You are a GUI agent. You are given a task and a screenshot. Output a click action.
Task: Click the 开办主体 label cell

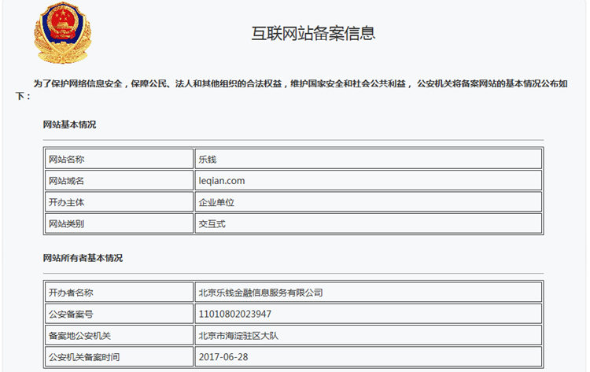coord(66,202)
